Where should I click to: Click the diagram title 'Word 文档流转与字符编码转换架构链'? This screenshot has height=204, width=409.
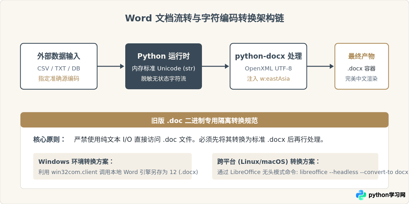point(204,18)
